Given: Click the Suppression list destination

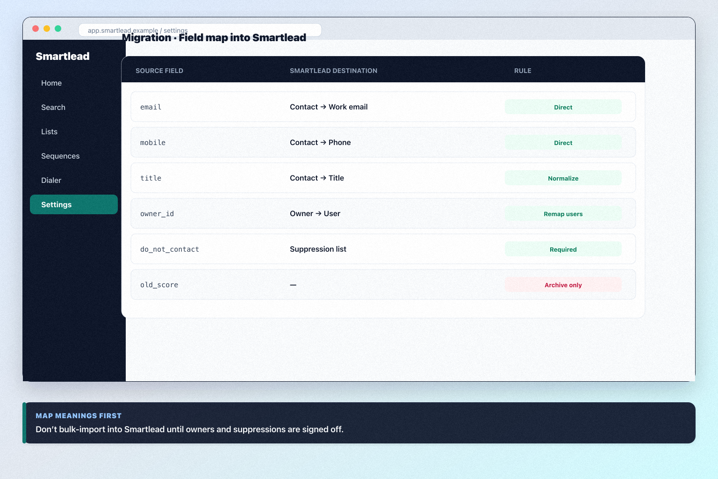Looking at the screenshot, I should (x=318, y=249).
